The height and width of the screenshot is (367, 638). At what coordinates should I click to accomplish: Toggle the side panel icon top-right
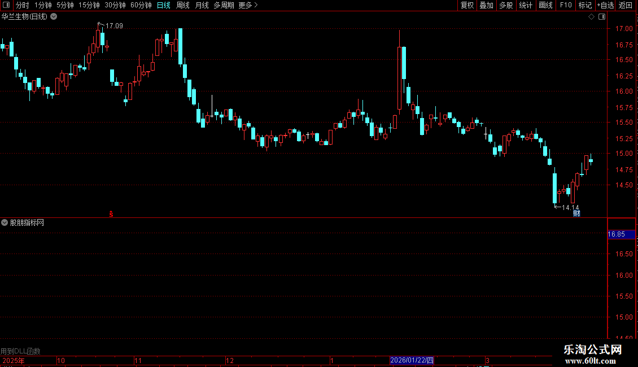click(602, 17)
